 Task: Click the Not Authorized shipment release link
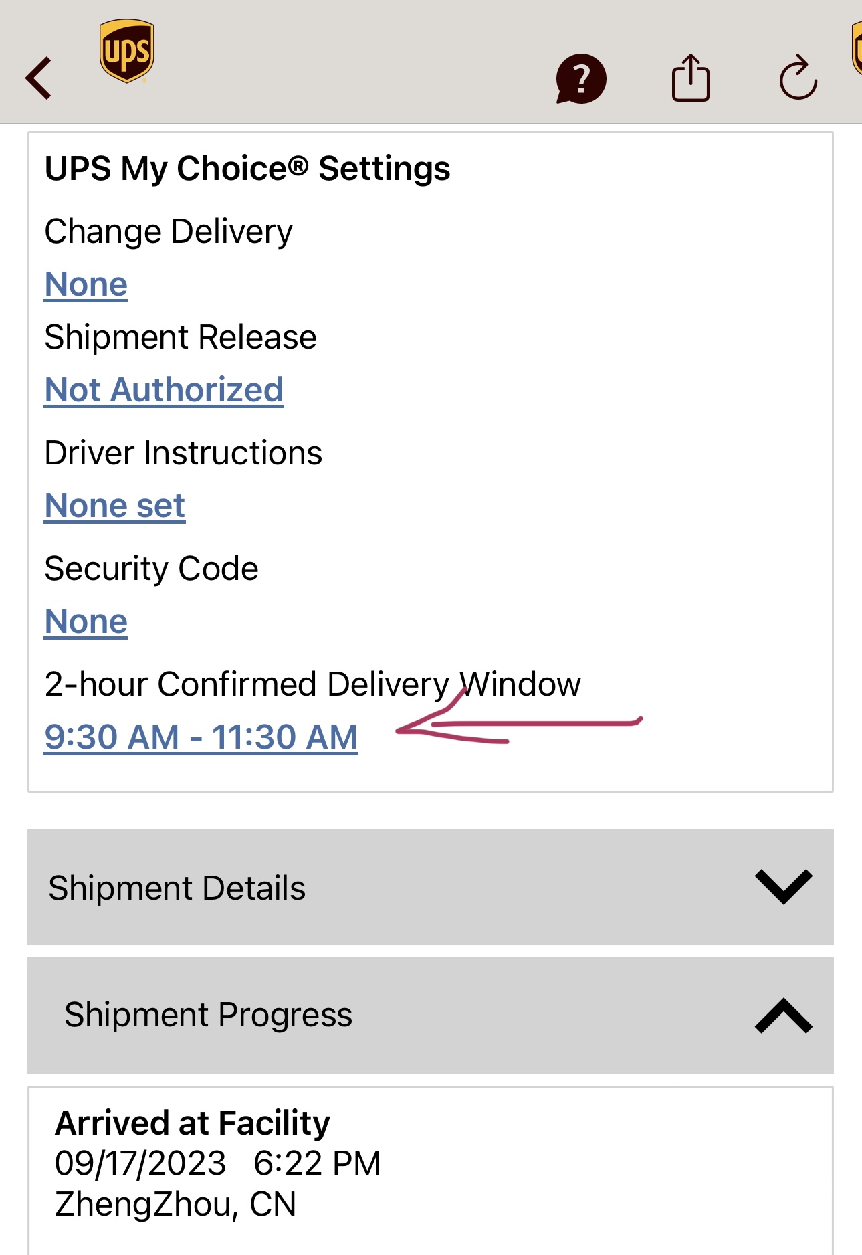click(164, 390)
